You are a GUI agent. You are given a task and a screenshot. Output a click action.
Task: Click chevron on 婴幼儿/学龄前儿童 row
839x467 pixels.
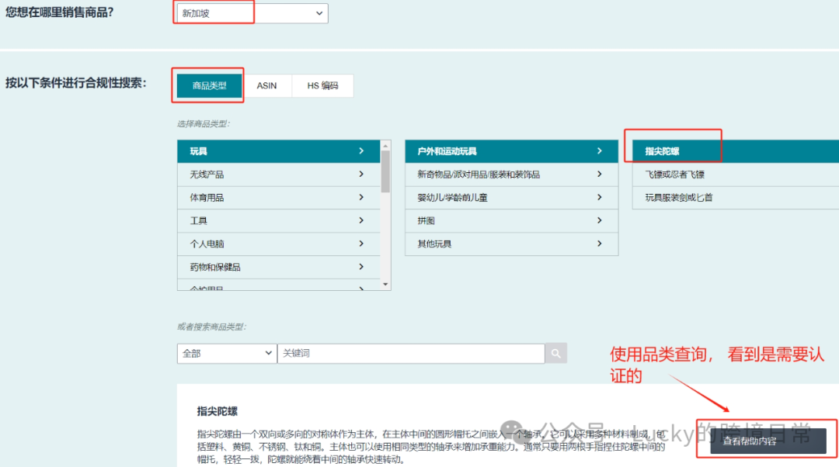(599, 197)
